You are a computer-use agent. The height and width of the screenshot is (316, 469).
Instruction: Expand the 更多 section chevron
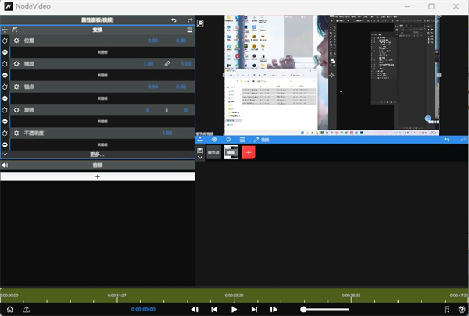5,154
